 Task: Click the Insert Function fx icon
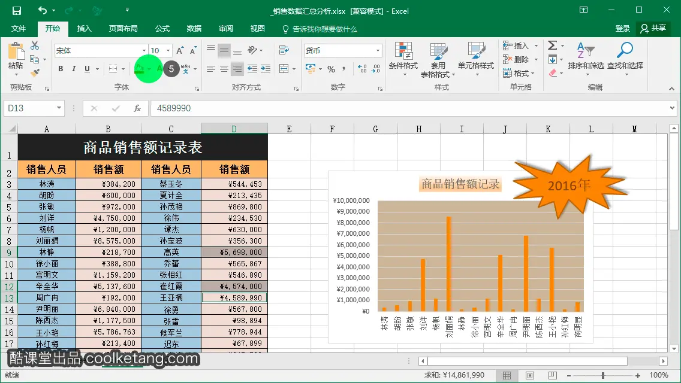pos(137,108)
